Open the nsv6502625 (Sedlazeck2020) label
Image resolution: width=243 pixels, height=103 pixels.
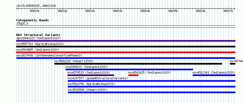(x=149, y=72)
